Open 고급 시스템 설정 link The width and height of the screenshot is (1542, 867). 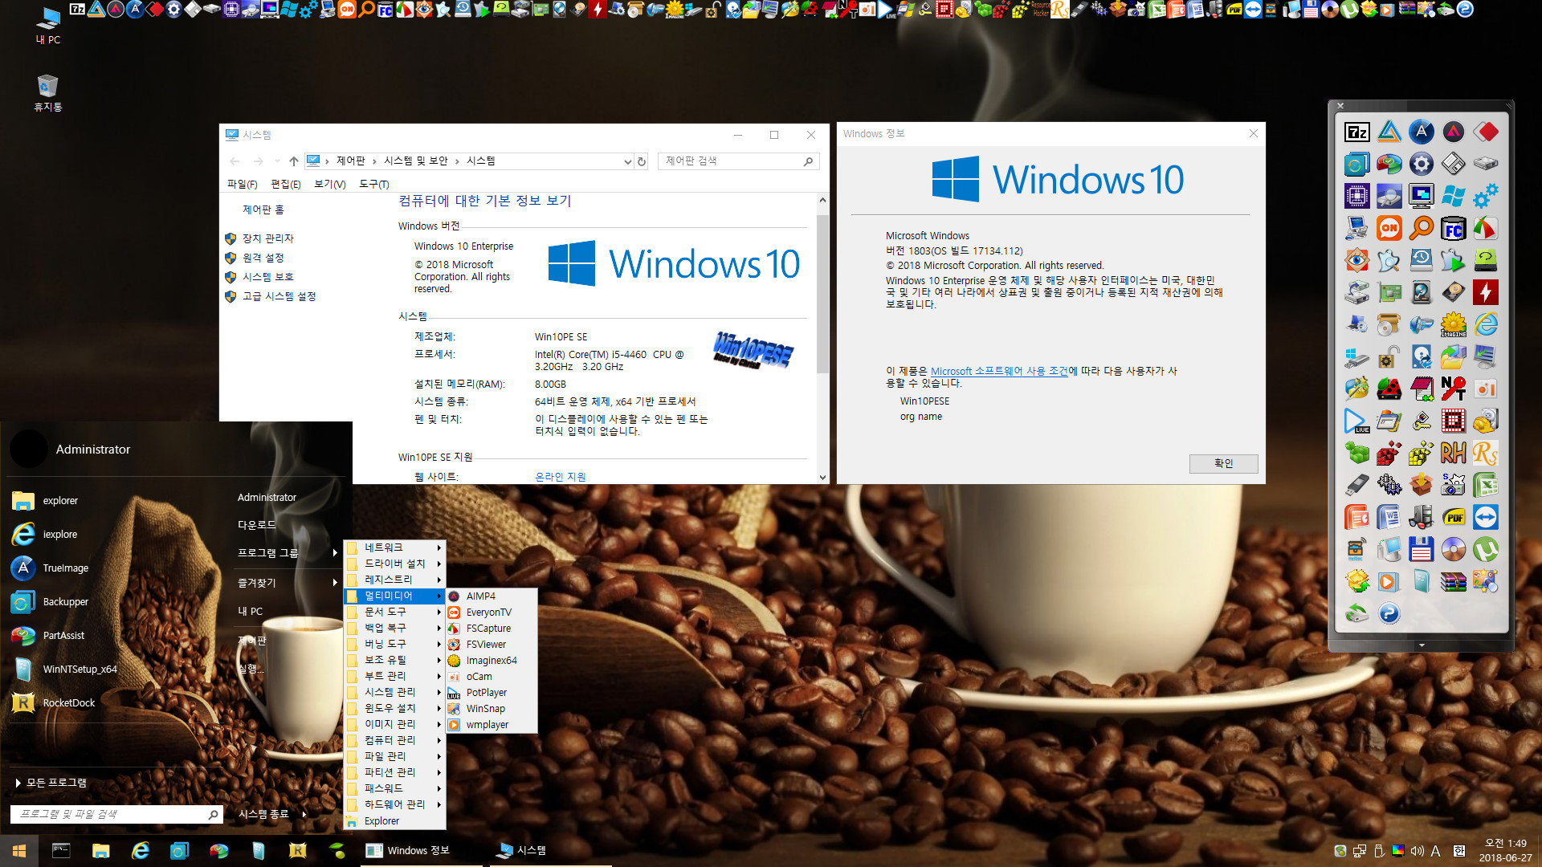click(279, 296)
